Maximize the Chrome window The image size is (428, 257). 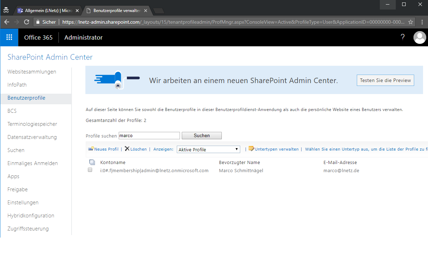pos(404,4)
